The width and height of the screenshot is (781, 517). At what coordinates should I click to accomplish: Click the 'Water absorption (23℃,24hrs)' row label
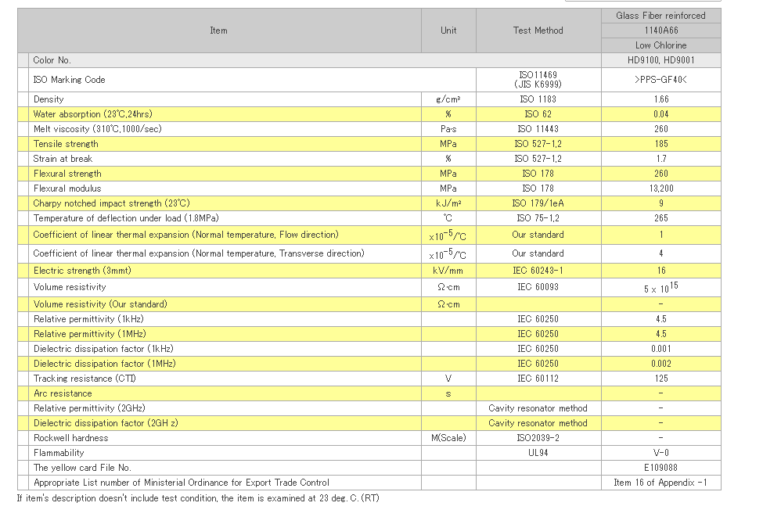click(x=92, y=114)
